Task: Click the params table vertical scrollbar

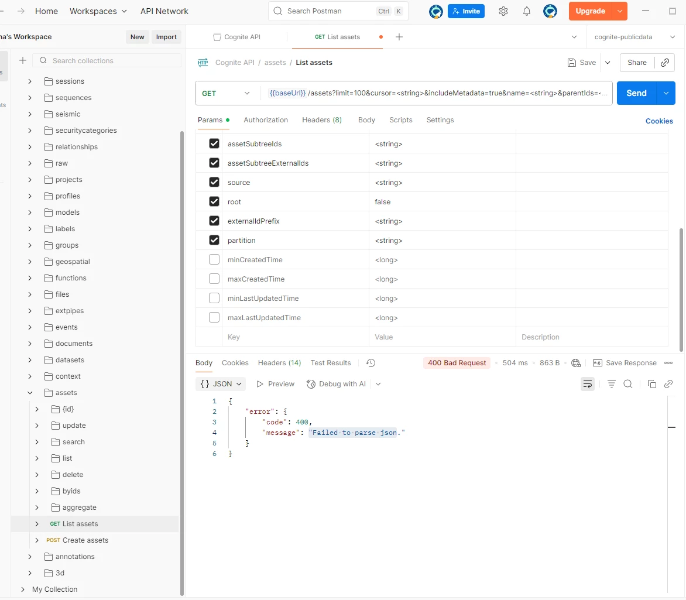Action: pos(681,289)
